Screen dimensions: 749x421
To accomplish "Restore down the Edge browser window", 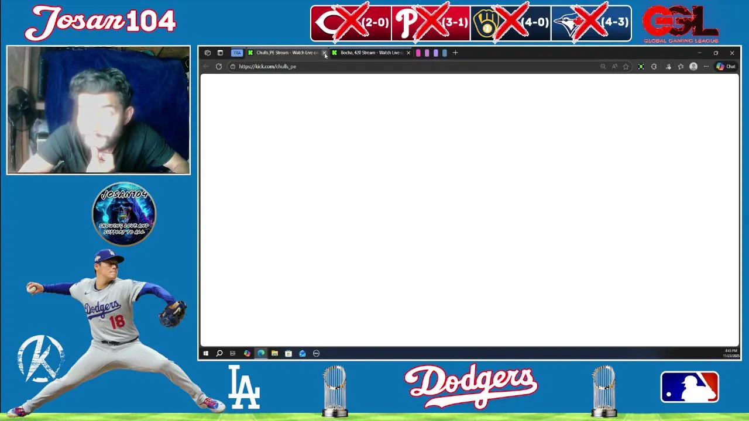I will click(x=716, y=53).
